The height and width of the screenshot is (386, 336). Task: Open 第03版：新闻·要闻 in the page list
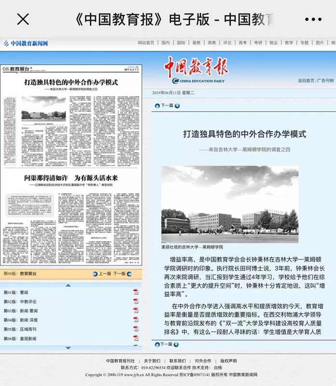tap(20, 311)
